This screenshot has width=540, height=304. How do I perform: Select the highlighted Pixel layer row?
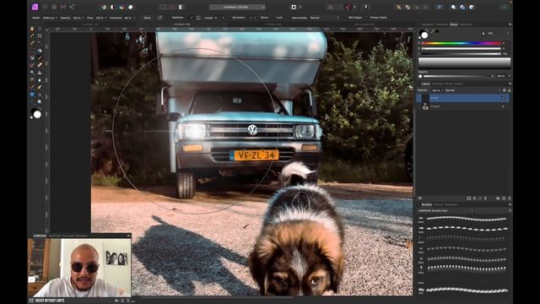click(x=462, y=98)
